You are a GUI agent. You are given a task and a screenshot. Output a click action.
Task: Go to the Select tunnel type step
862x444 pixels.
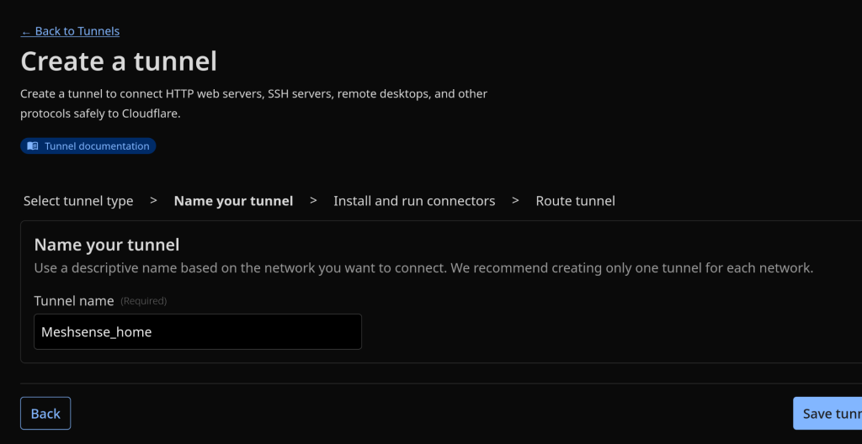click(78, 201)
